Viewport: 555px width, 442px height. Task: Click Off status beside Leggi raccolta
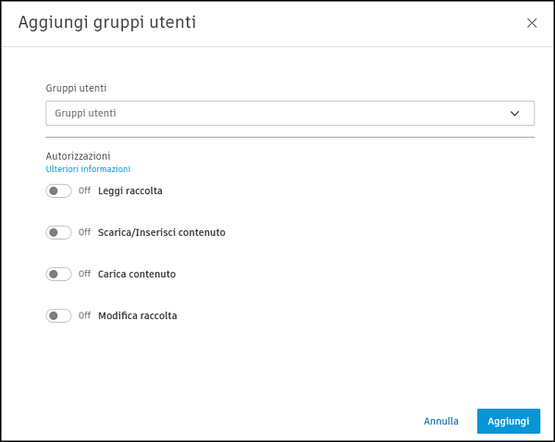click(84, 190)
